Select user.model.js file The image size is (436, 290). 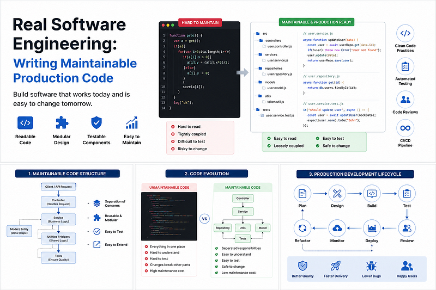pos(275,88)
